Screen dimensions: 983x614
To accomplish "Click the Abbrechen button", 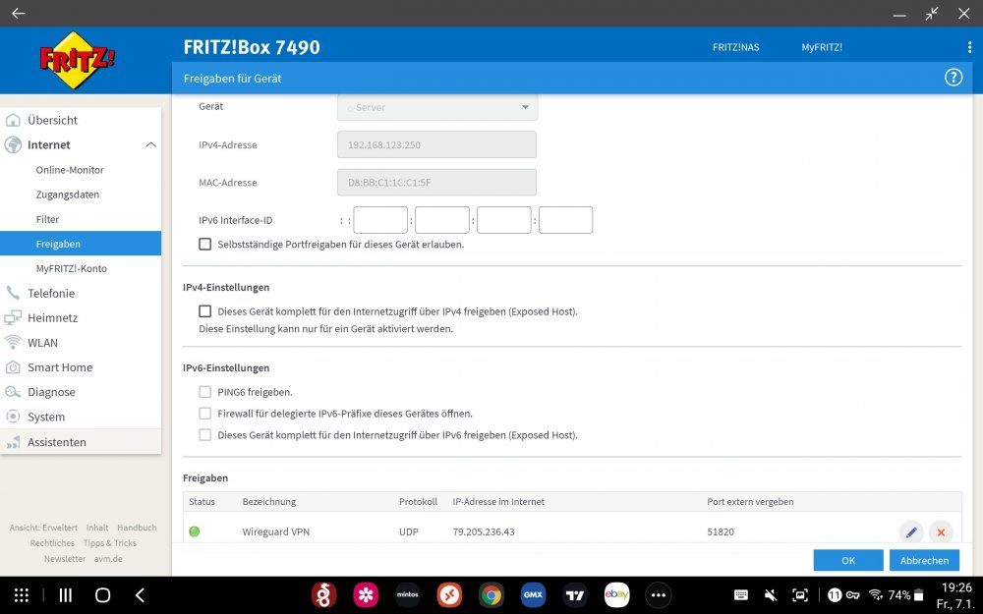I will click(924, 560).
